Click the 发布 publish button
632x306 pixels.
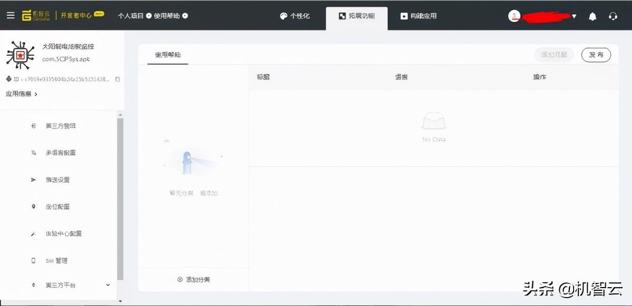(x=596, y=54)
